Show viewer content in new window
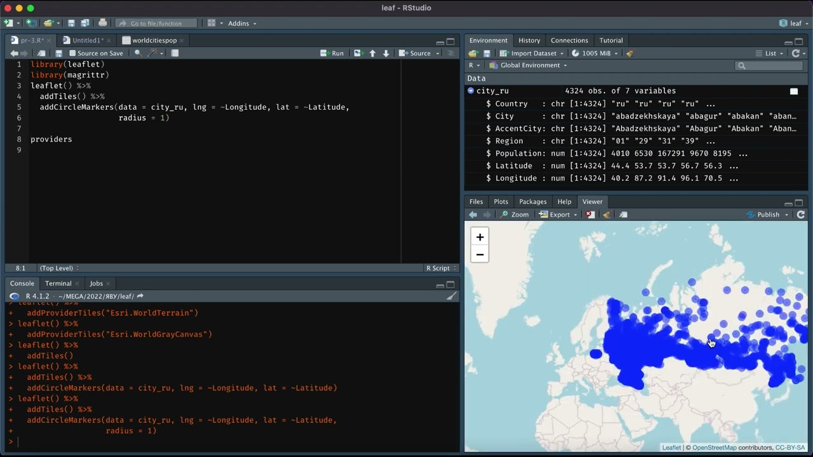This screenshot has width=813, height=457. click(x=623, y=215)
